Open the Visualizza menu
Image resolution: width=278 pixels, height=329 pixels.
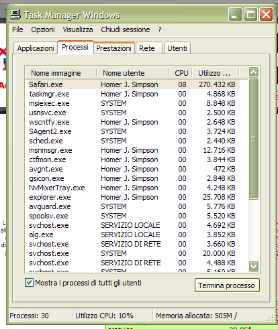78,29
